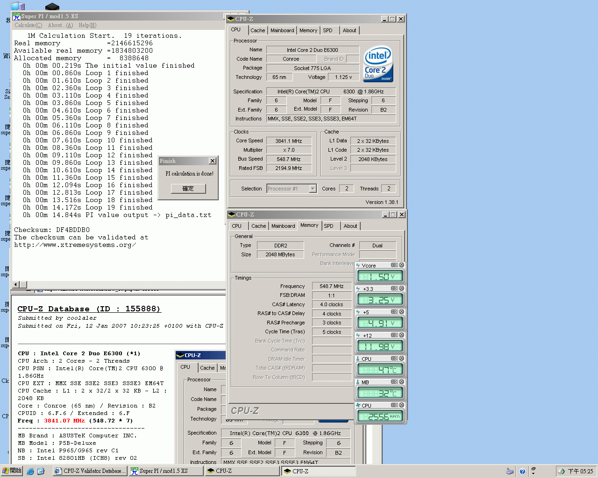Switch to Super PI taskbar button
Screen dimensions: 598x478
(165, 471)
